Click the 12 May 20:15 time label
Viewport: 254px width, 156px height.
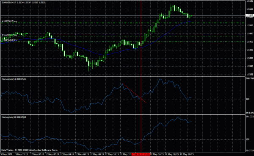[x=187, y=154]
